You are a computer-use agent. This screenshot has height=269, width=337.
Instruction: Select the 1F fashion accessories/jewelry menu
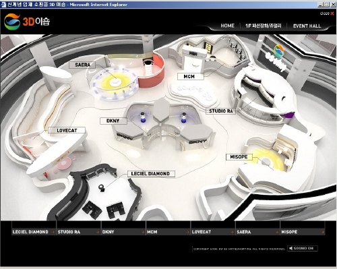point(263,26)
